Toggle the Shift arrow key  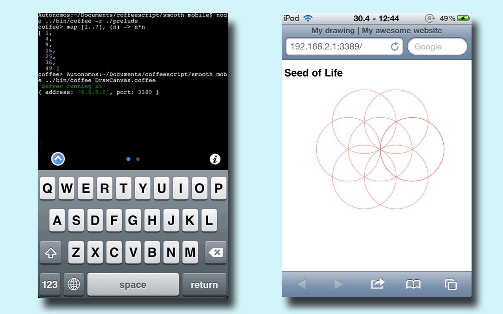(x=50, y=252)
